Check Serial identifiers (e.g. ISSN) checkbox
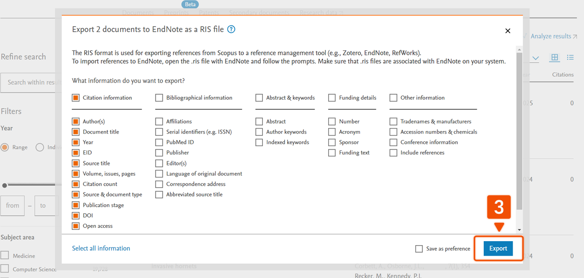Viewport: 584px width, 278px height. click(159, 132)
